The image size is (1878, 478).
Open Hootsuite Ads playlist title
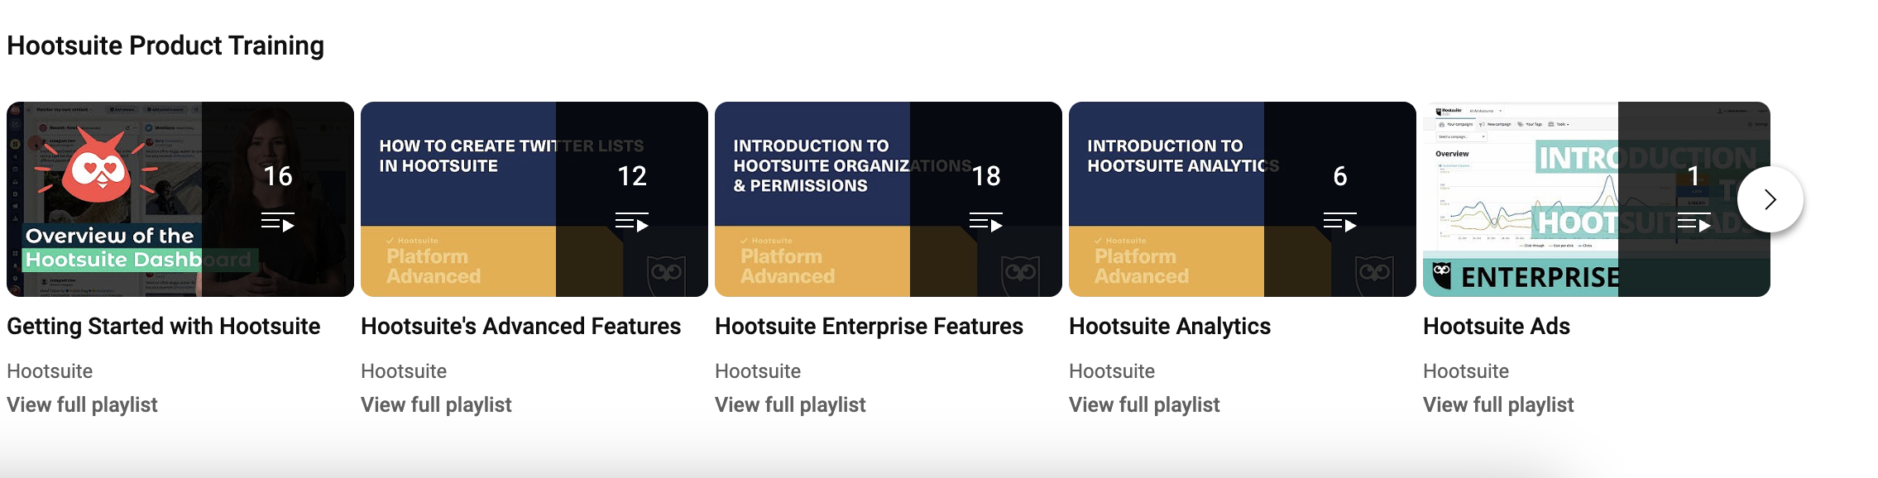(x=1497, y=327)
